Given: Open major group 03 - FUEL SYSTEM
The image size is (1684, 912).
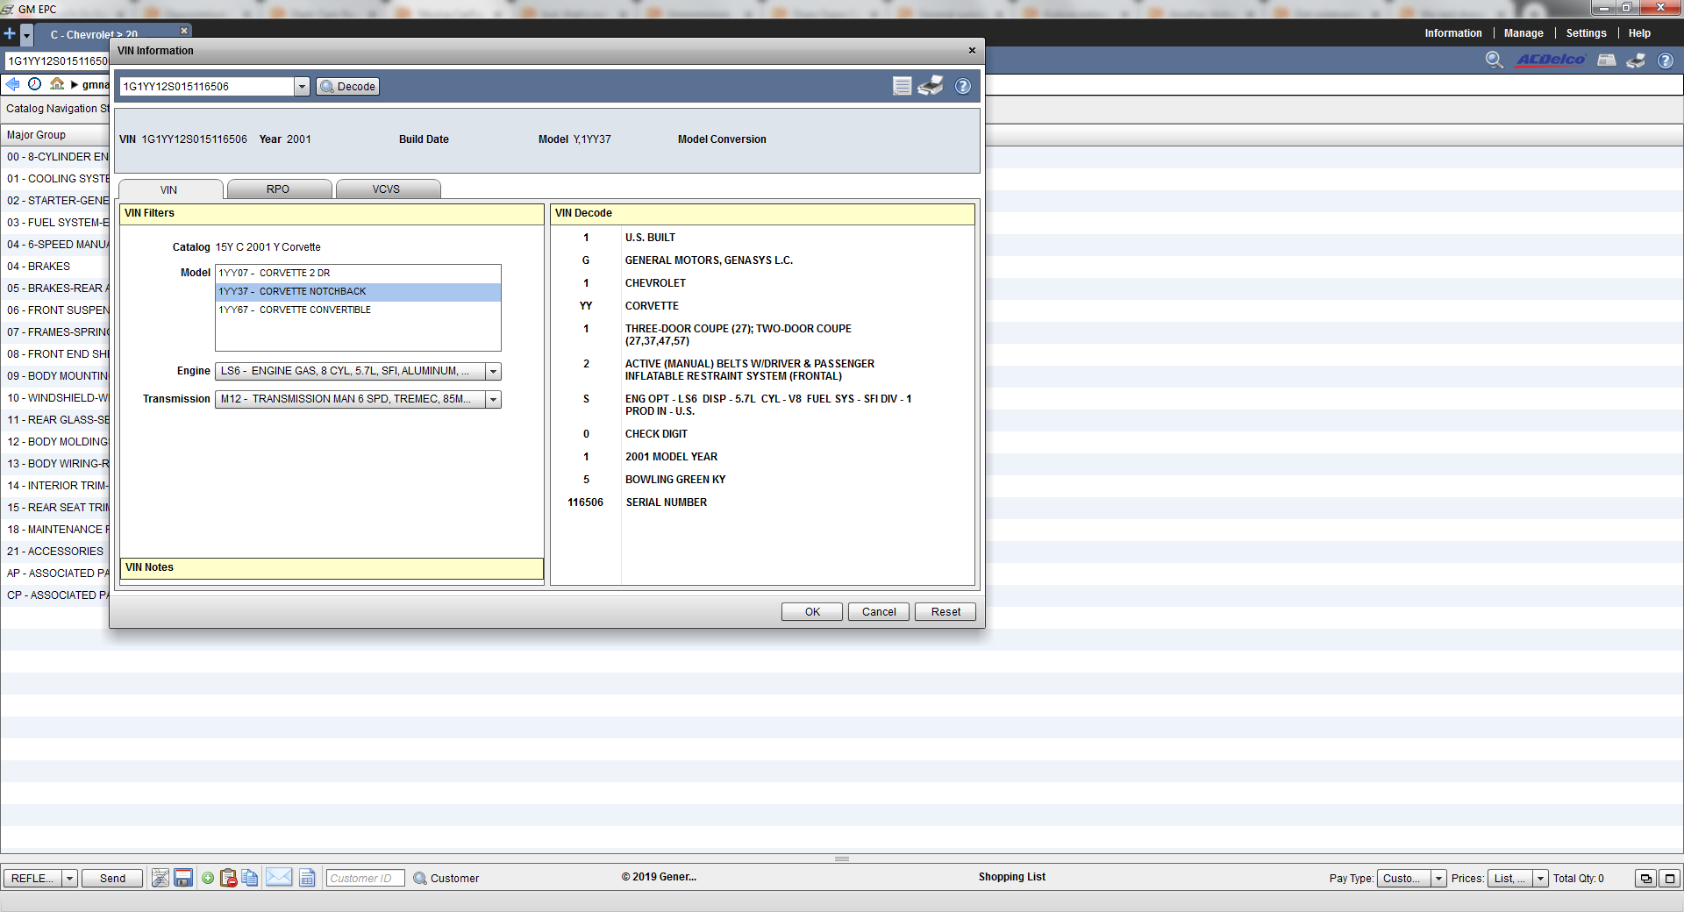Looking at the screenshot, I should point(55,223).
